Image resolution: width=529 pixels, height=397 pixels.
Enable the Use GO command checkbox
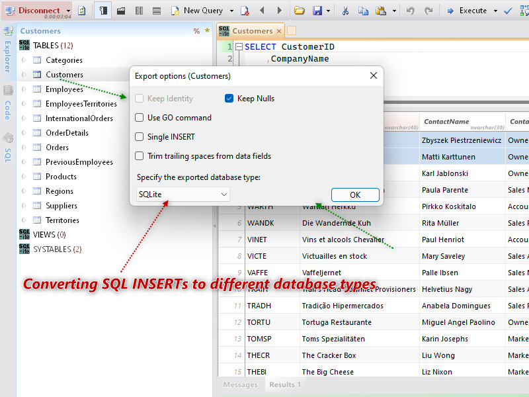140,118
